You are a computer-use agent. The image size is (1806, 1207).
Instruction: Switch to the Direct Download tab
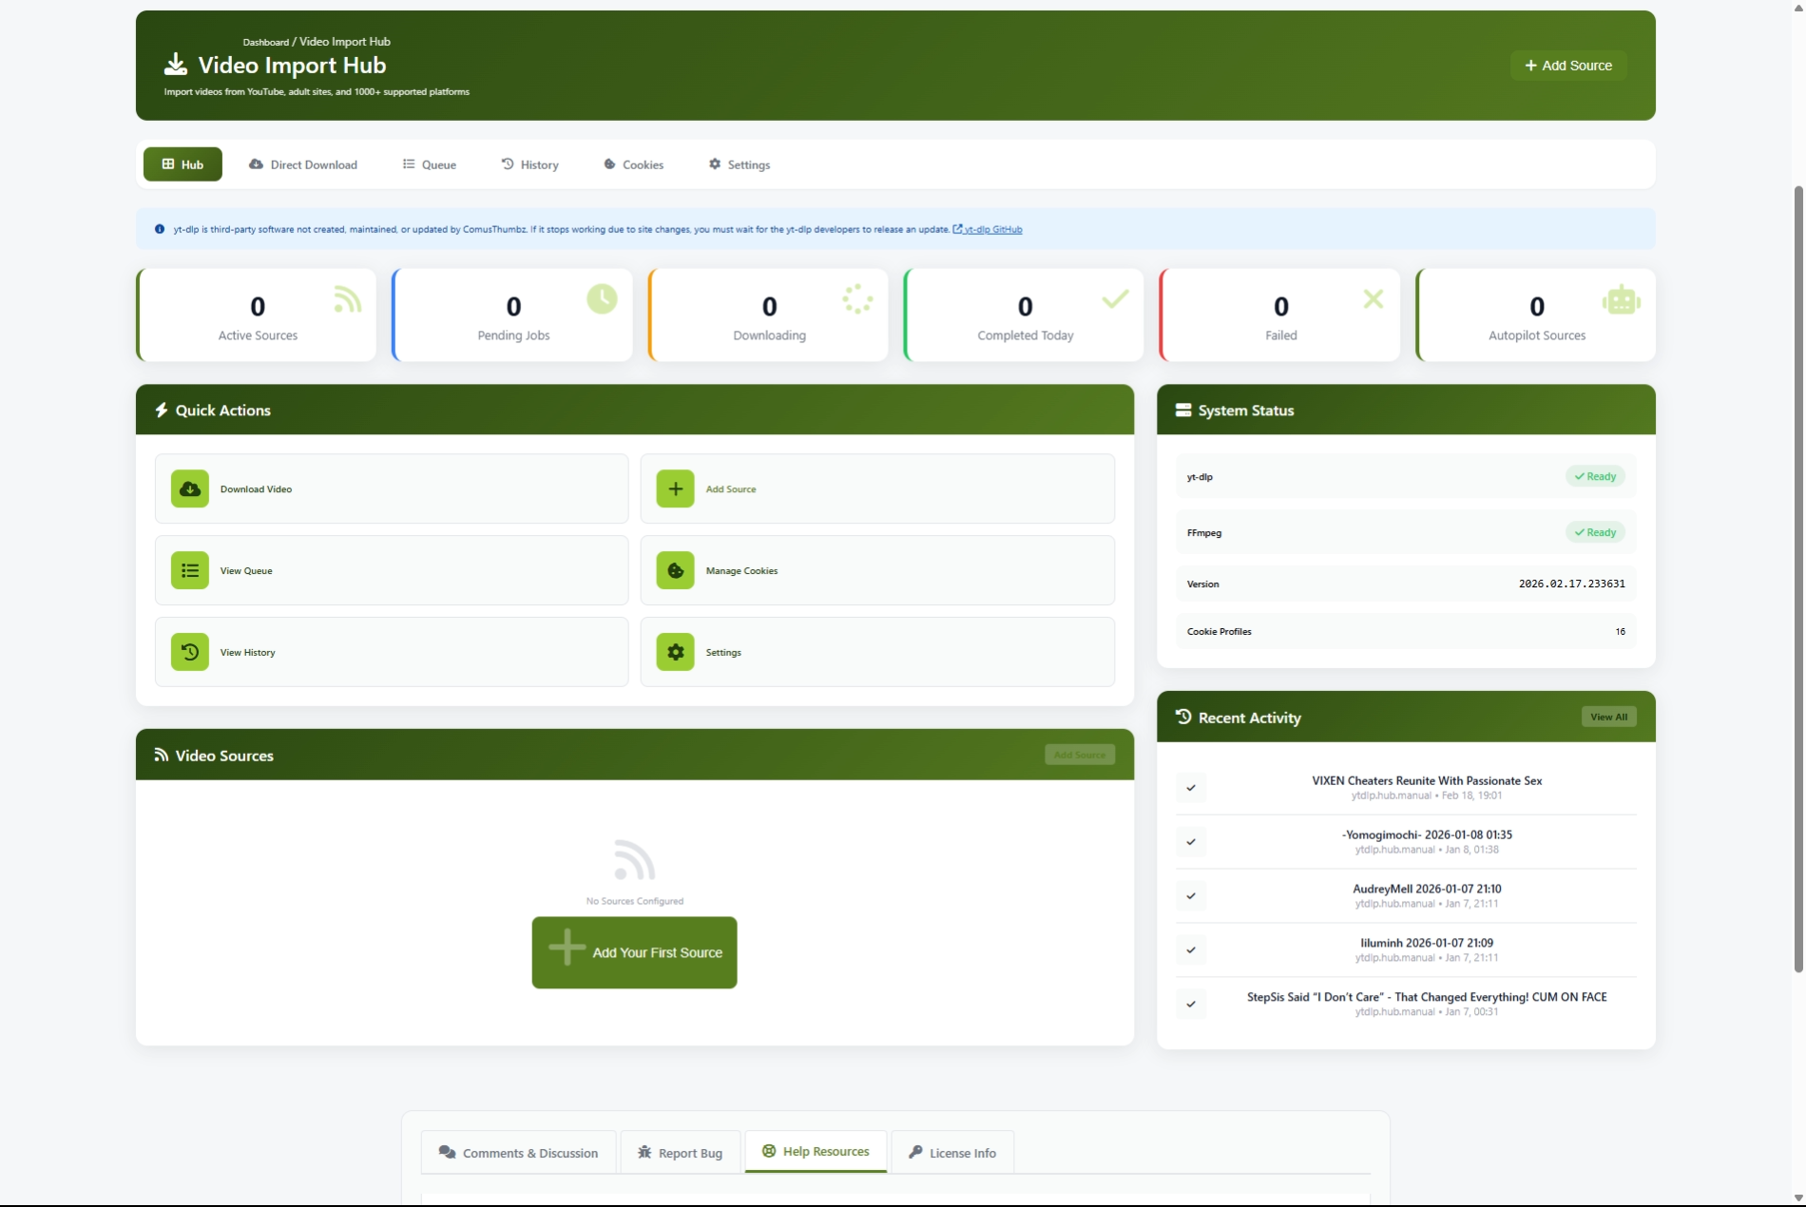pos(303,164)
